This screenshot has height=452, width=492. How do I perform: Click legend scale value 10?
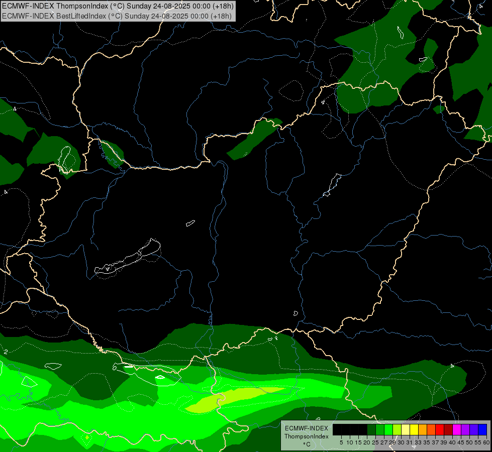[350, 442]
